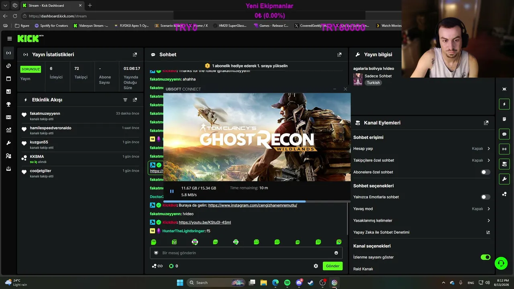The height and width of the screenshot is (289, 514).
Task: Select the Stream broadcast icon in left sidebar
Action: (x=8, y=53)
